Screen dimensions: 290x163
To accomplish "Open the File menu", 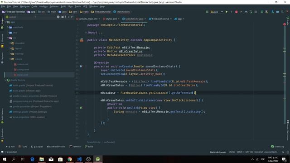I will coord(3,6).
